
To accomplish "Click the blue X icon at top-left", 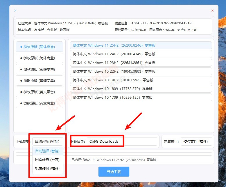I will click(x=15, y=11).
